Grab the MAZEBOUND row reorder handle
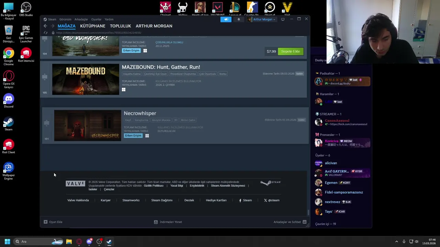440x247 pixels. (45, 77)
